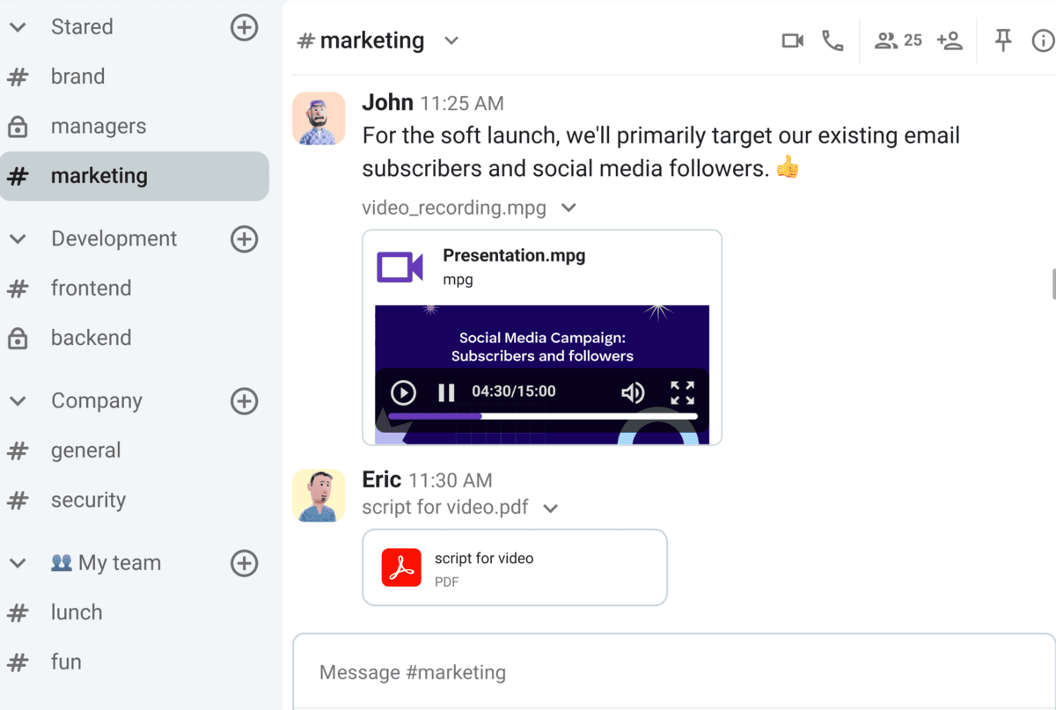Open channel info panel
This screenshot has width=1056, height=710.
[x=1043, y=40]
